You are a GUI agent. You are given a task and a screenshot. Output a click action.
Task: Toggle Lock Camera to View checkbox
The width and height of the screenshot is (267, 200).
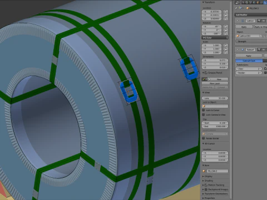pos(204,114)
